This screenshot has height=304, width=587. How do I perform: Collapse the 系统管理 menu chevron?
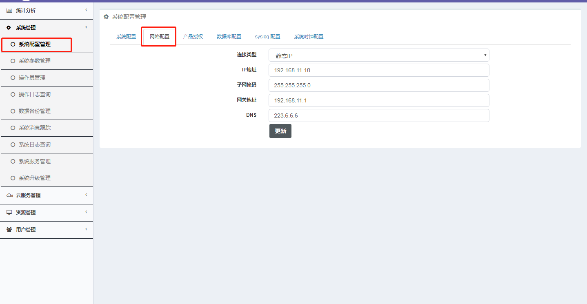[x=86, y=27]
